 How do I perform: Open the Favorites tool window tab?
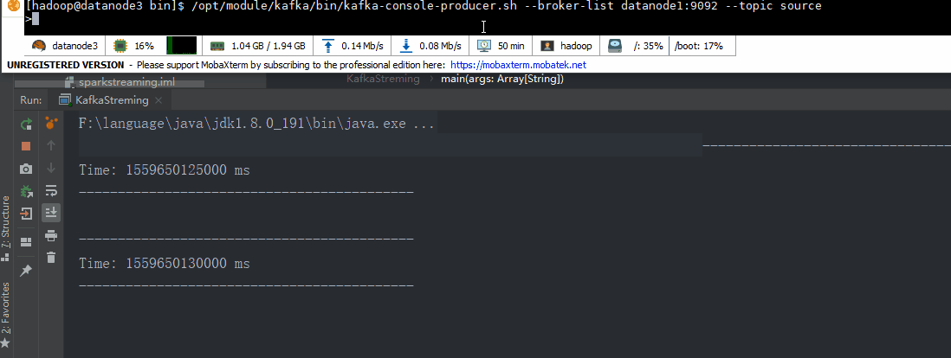tap(6, 307)
